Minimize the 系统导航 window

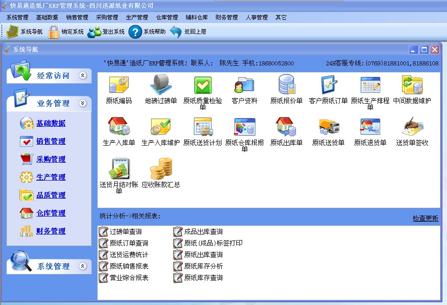[x=413, y=50]
